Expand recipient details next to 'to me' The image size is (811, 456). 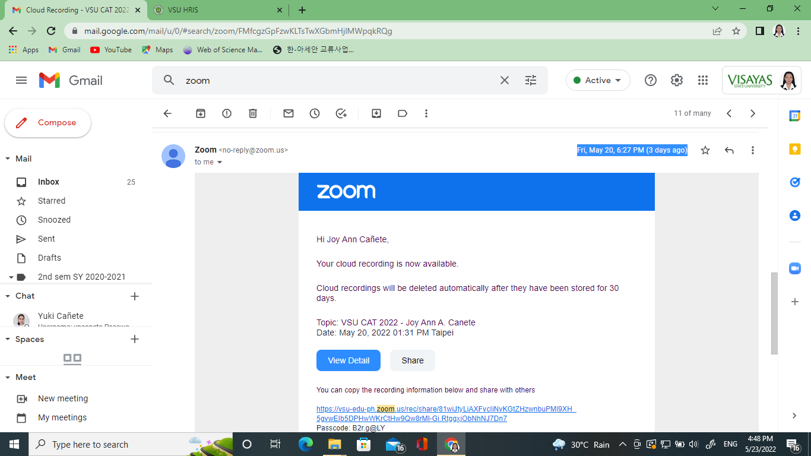coord(220,162)
